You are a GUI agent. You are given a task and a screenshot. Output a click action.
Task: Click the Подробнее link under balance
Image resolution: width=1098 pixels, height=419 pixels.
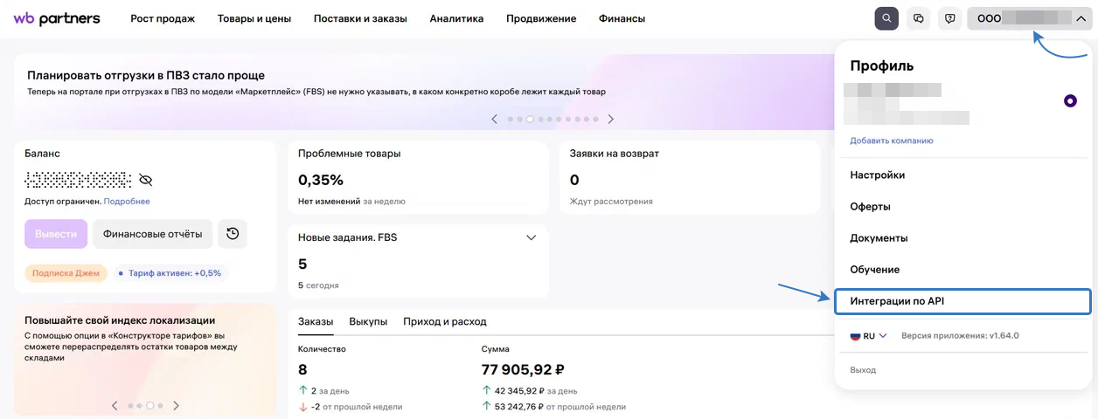127,202
